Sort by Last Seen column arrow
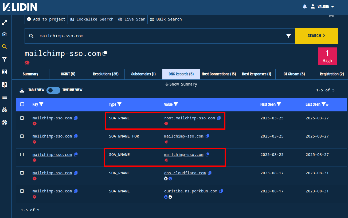Screen dimensions: 348x218 327,105
